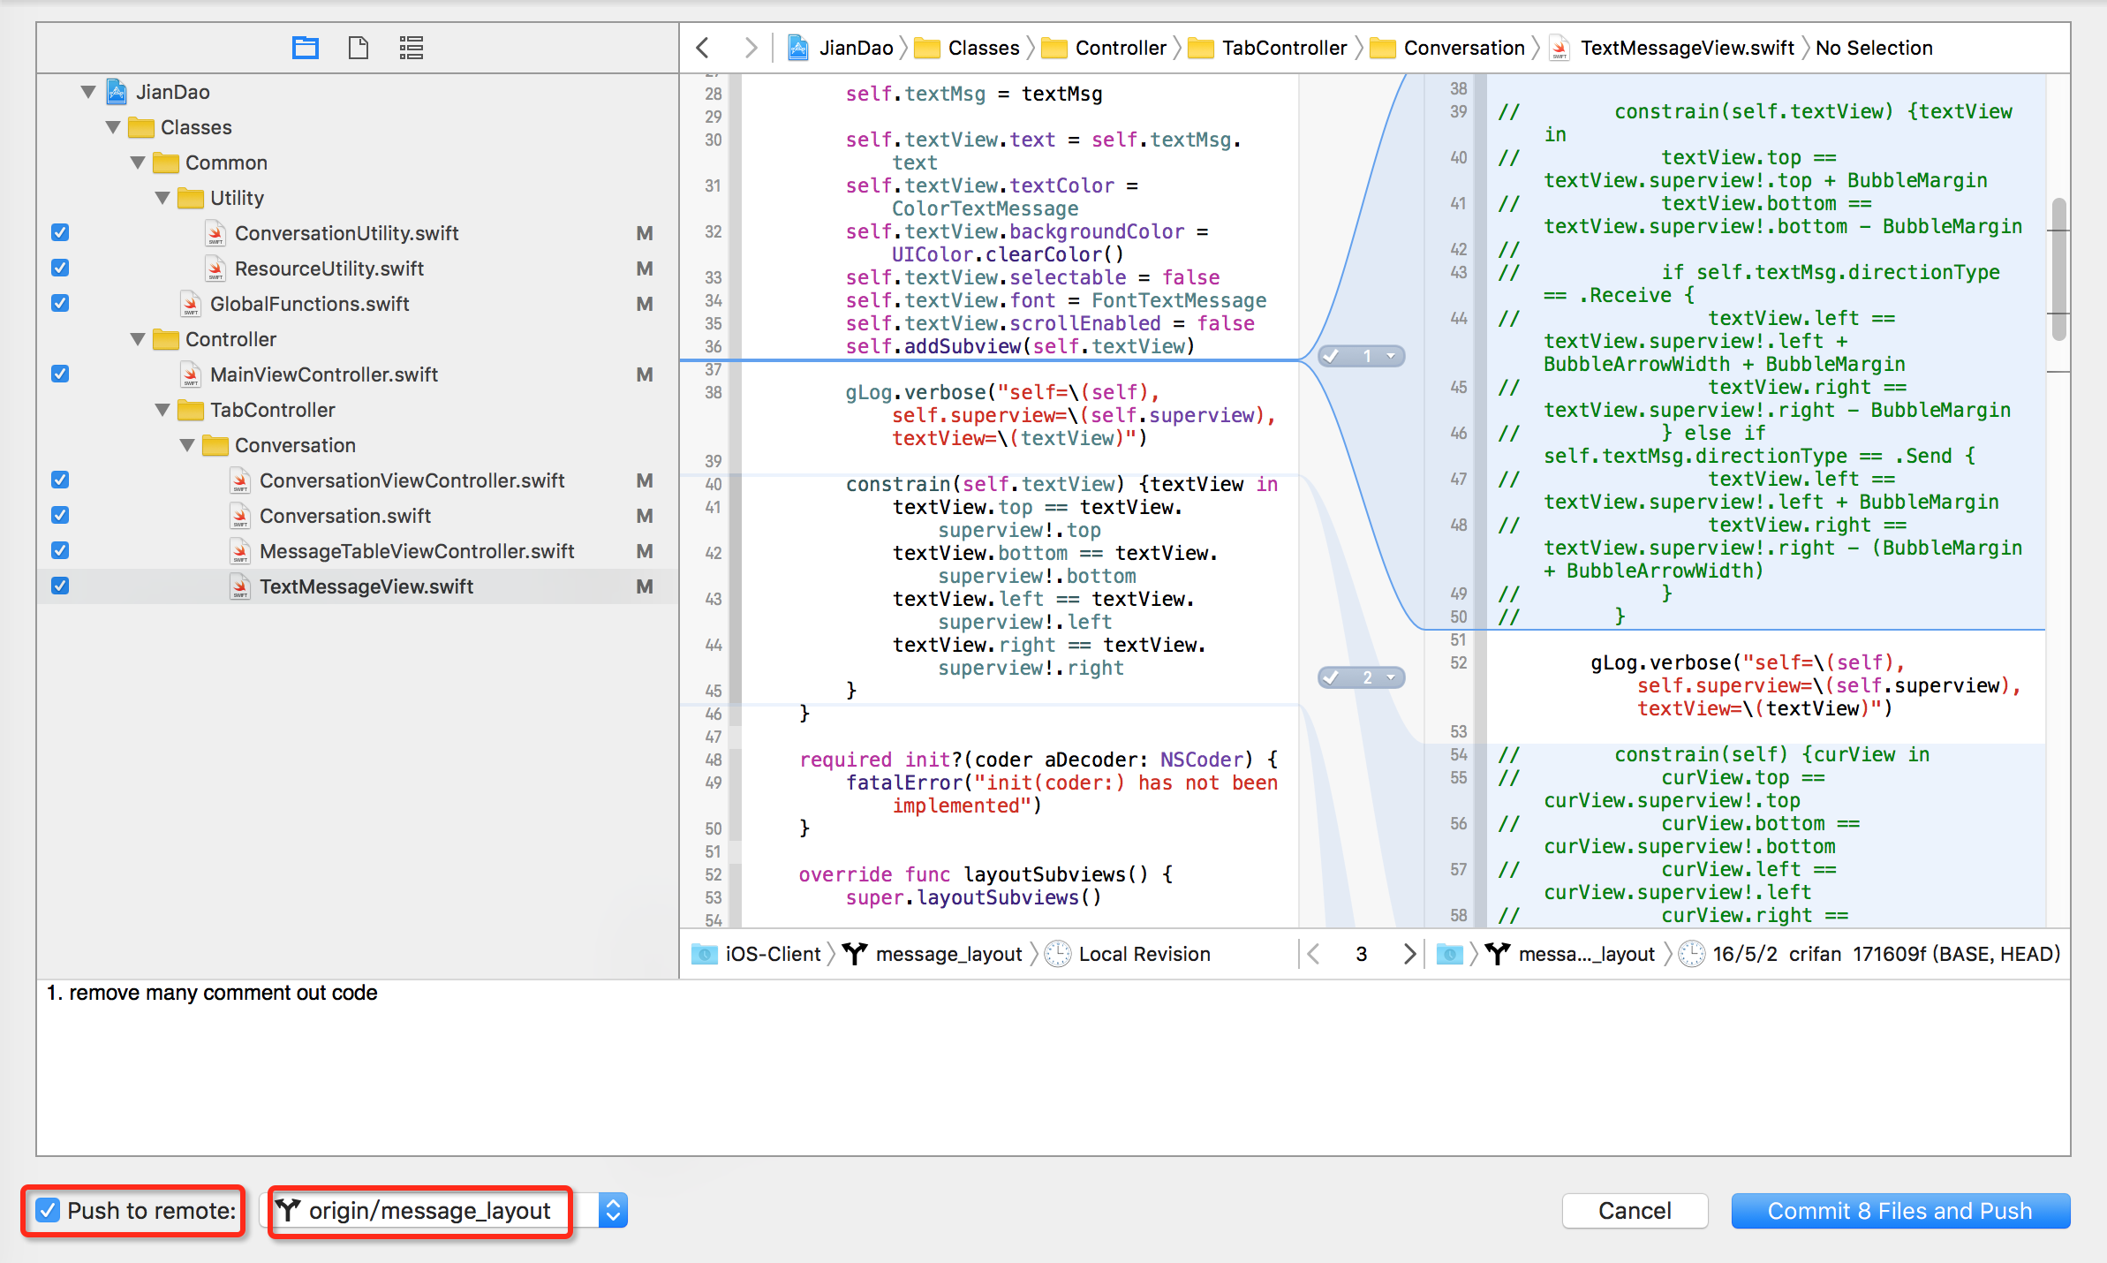Screen dimensions: 2107x1263
Task: Select Conversation.swift in file list
Action: coord(344,516)
